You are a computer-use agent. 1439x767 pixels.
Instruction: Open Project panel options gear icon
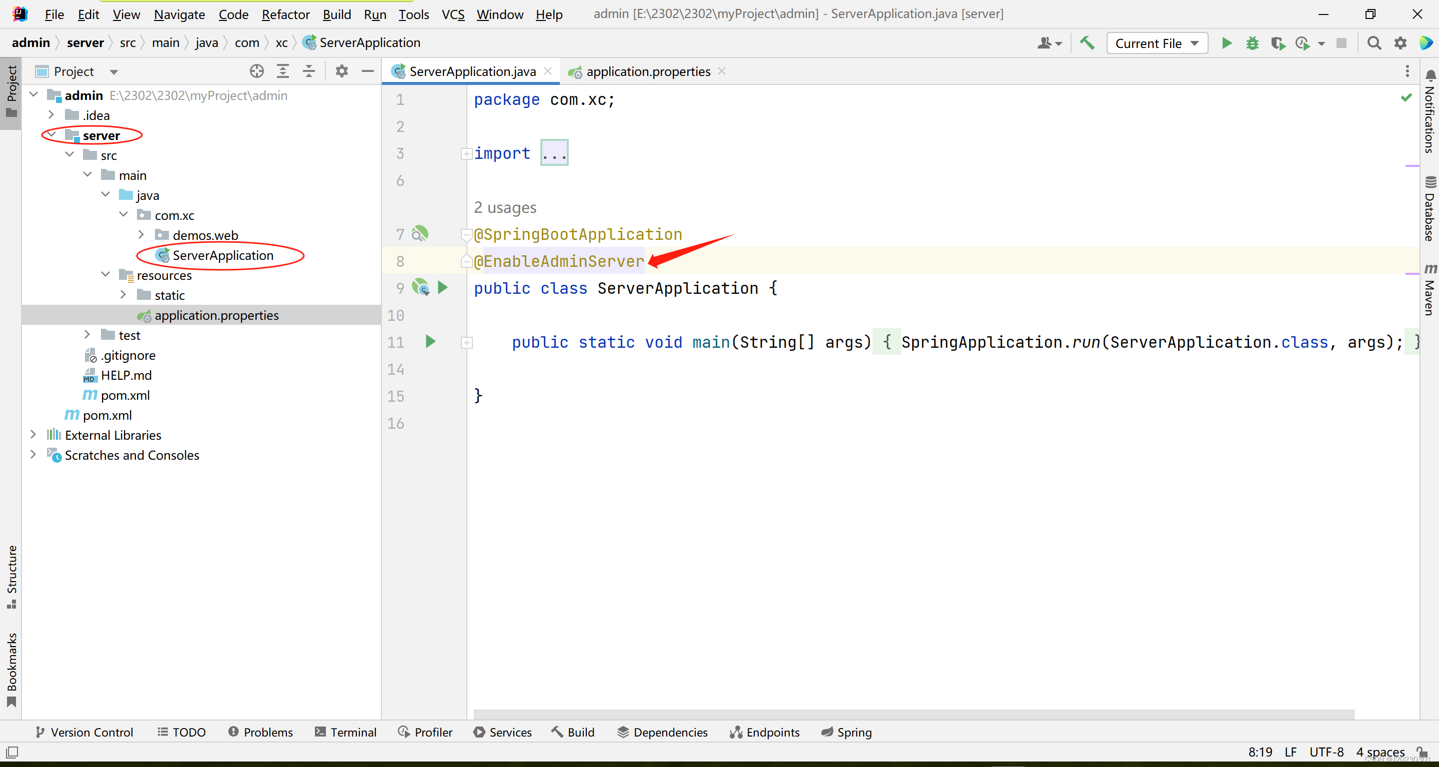[x=341, y=71]
